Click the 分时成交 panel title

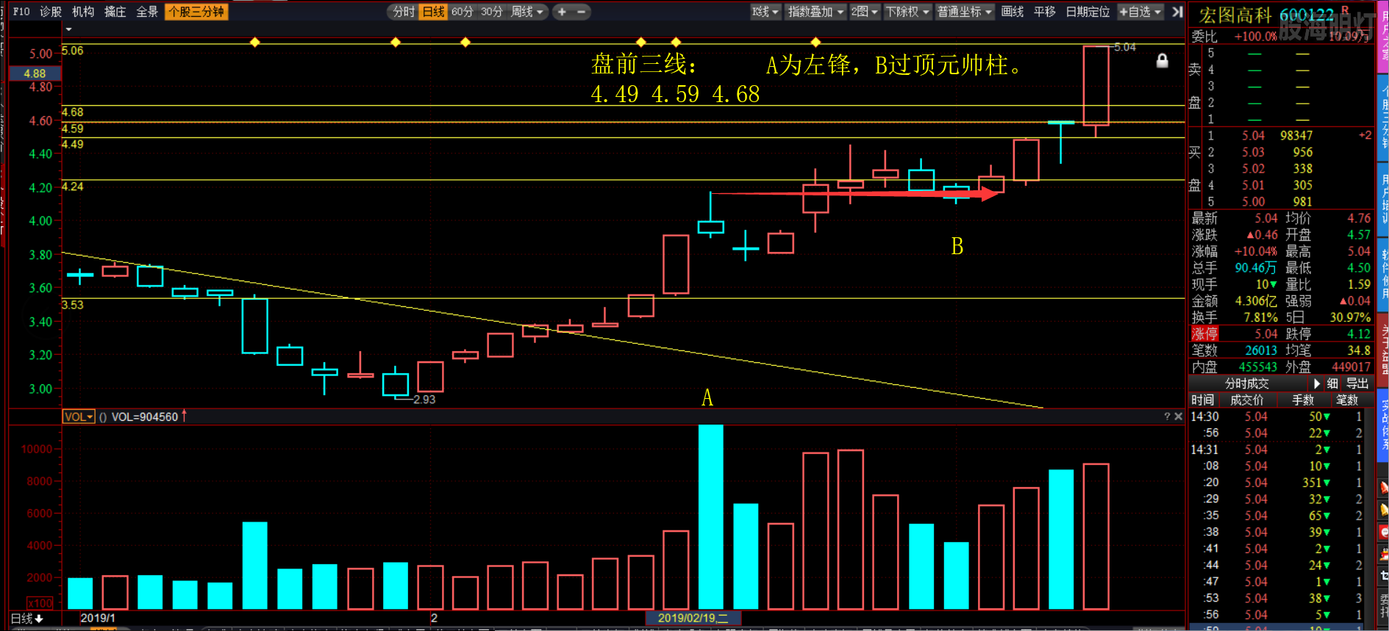pos(1247,383)
